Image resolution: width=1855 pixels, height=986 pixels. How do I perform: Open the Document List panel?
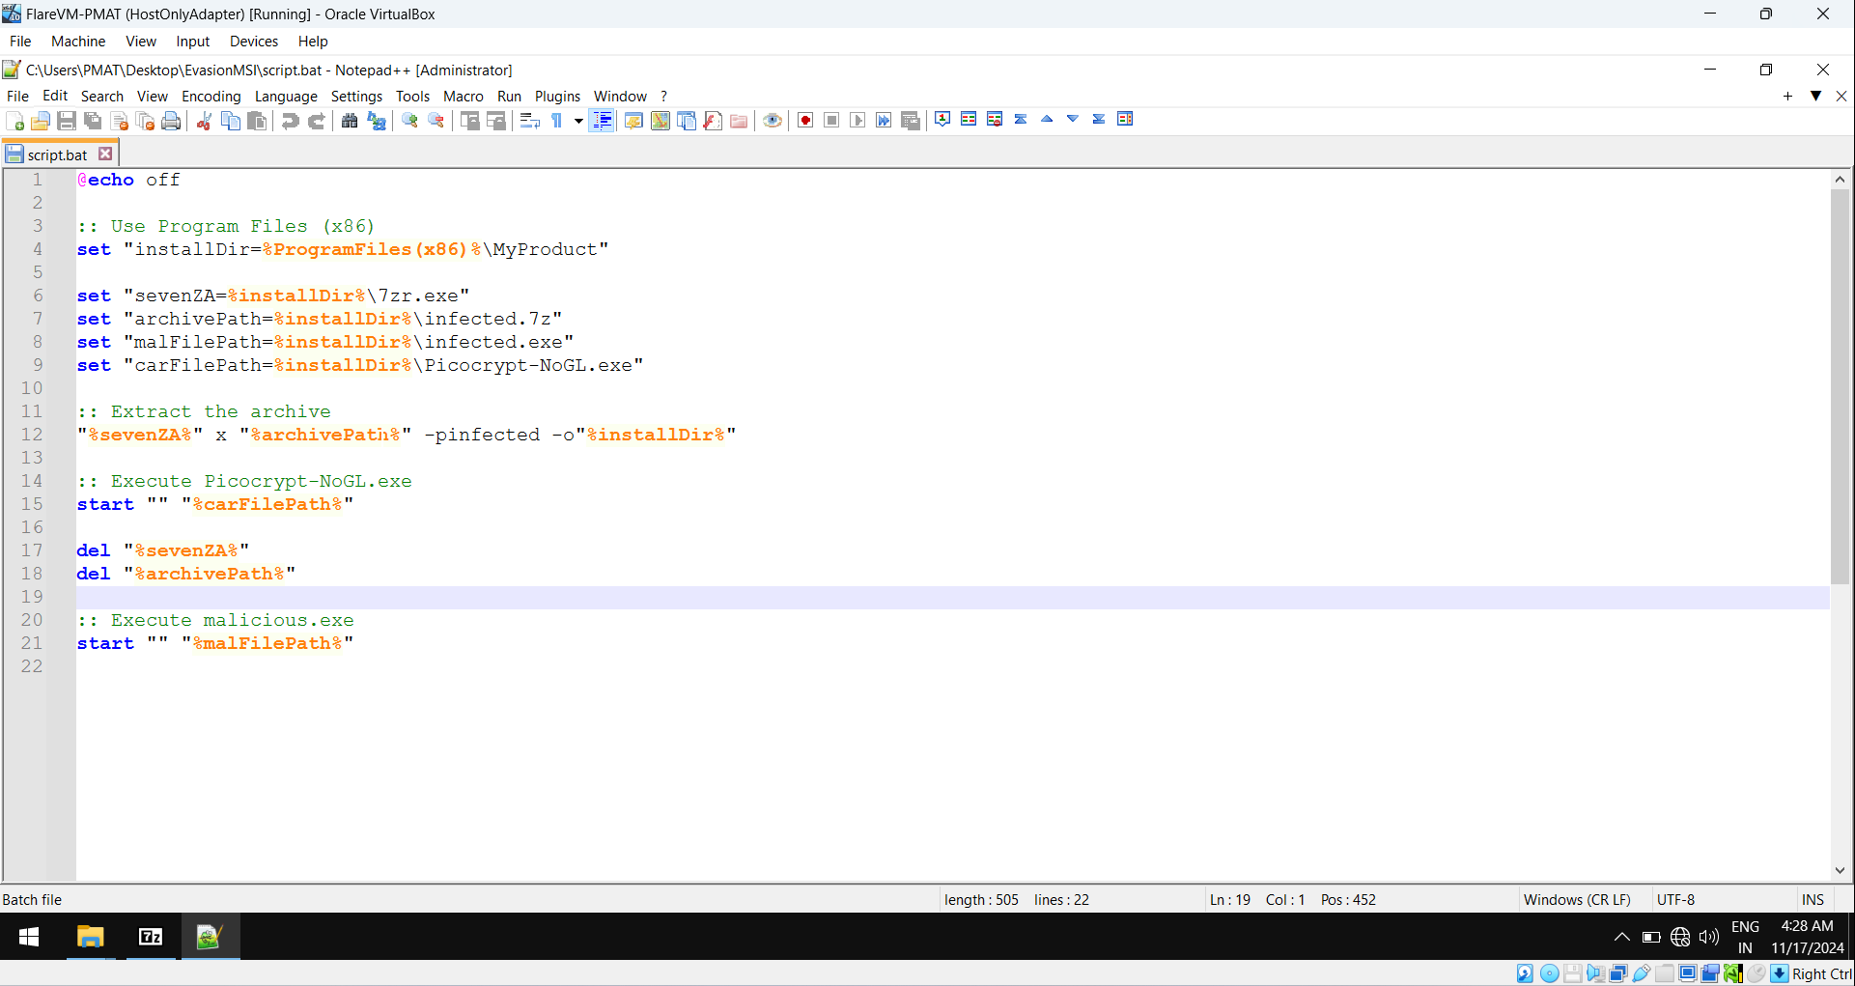[x=687, y=121]
